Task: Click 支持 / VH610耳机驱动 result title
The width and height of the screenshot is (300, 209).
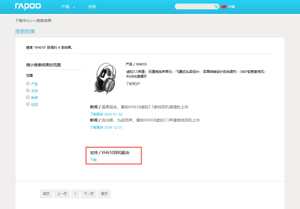Action: point(110,153)
